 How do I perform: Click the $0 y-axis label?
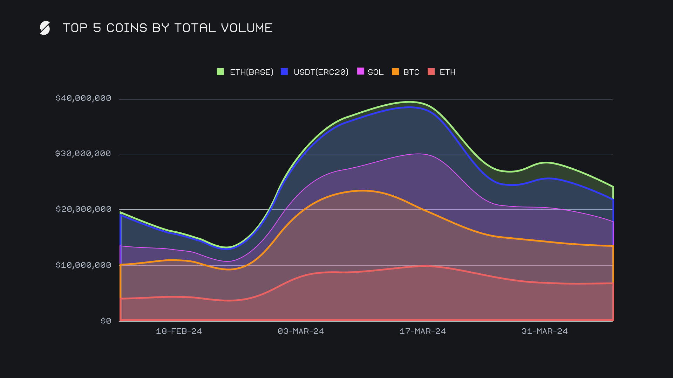click(106, 321)
